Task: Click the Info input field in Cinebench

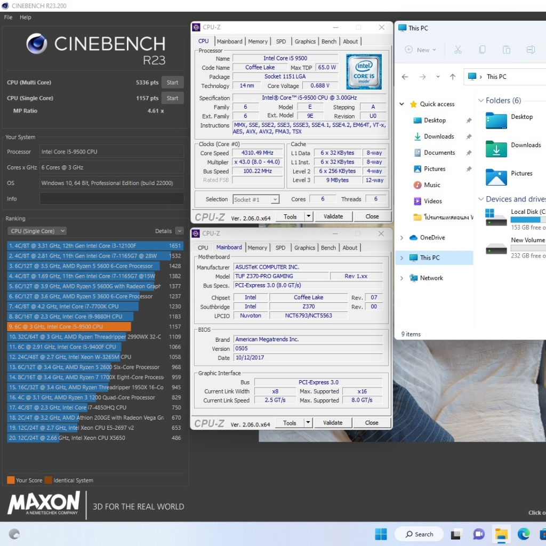Action: (x=111, y=199)
